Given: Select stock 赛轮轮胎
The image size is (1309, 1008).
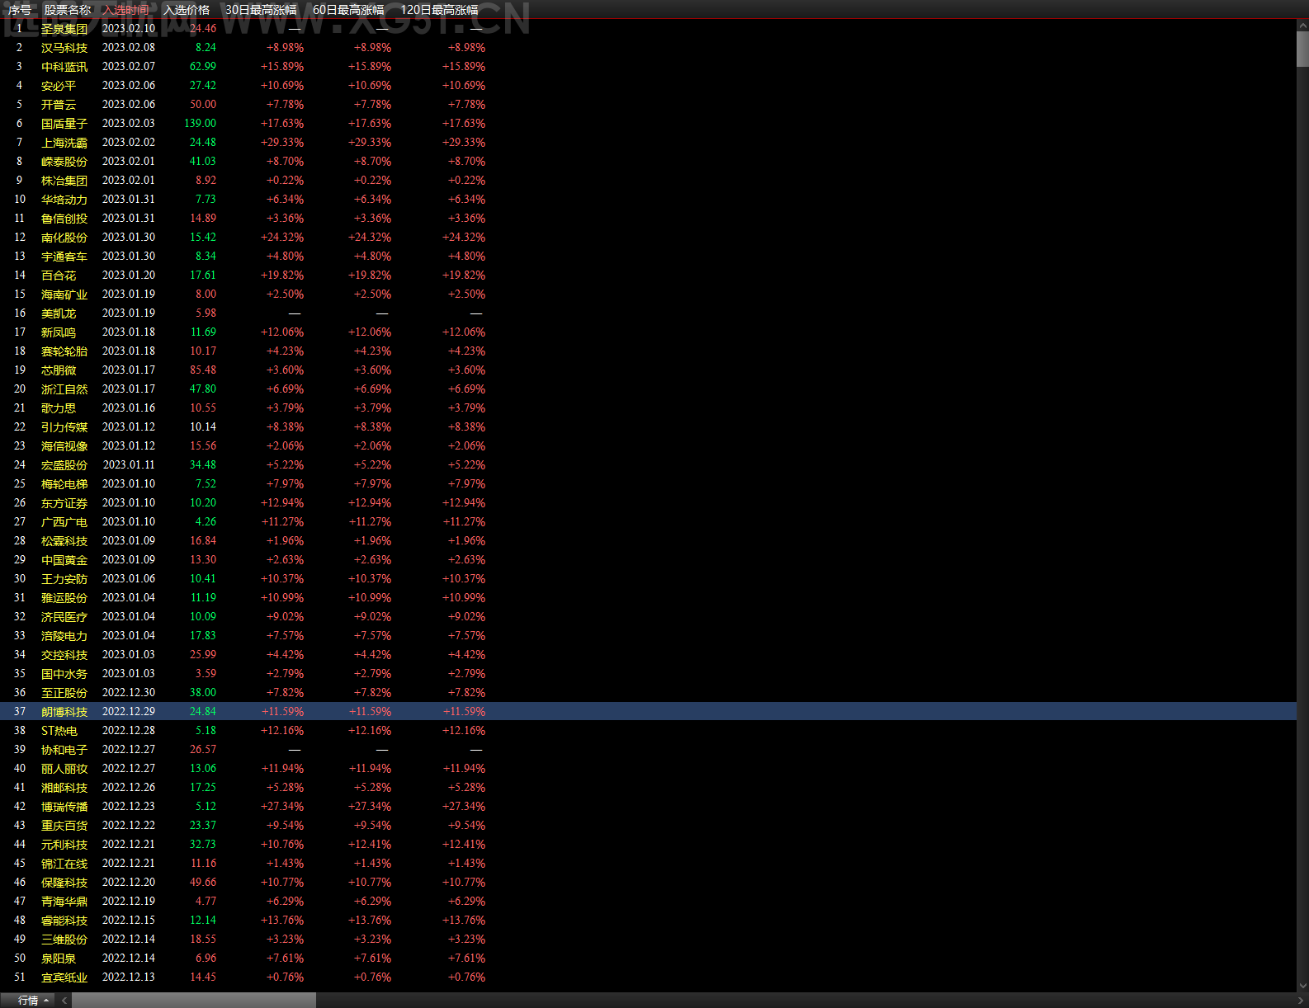Looking at the screenshot, I should 64,351.
